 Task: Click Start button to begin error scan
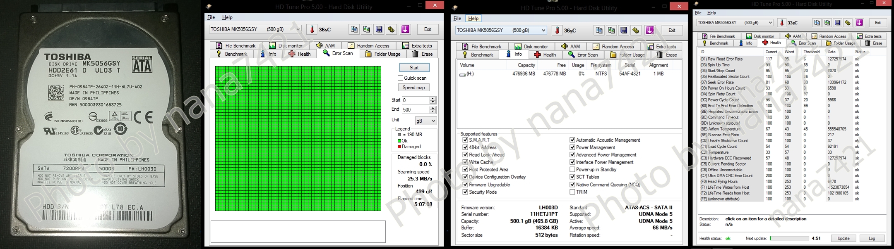[414, 68]
